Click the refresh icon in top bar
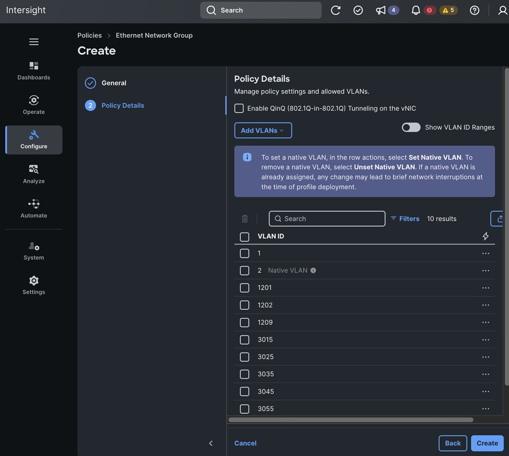Screen dimensions: 509x456 [335, 10]
